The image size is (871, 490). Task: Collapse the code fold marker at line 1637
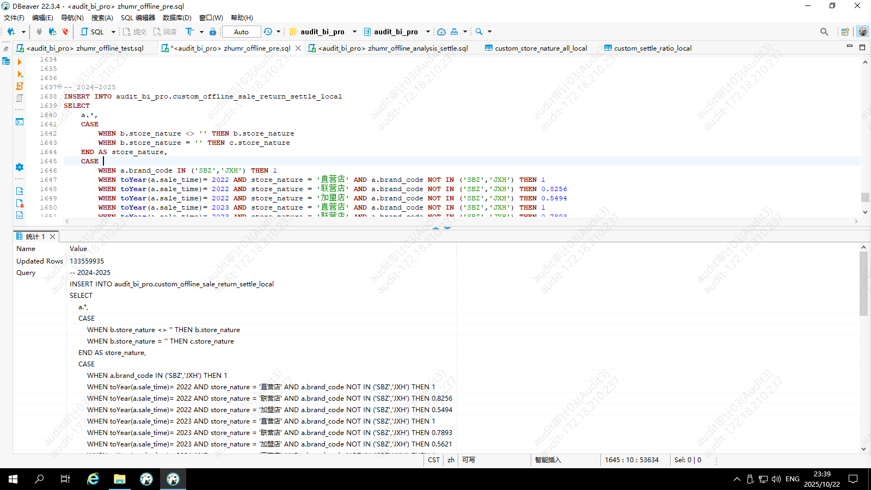coord(59,87)
